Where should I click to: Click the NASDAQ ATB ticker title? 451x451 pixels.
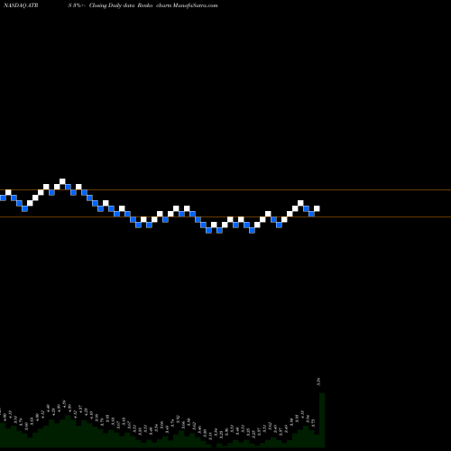click(20, 5)
